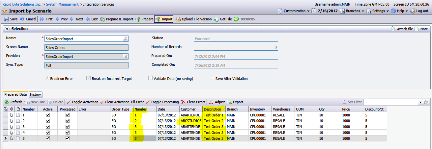Refresh the prepared data grid

click(14, 102)
